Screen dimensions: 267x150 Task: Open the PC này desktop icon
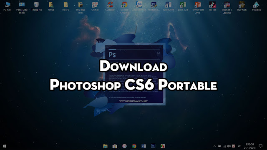(7, 7)
